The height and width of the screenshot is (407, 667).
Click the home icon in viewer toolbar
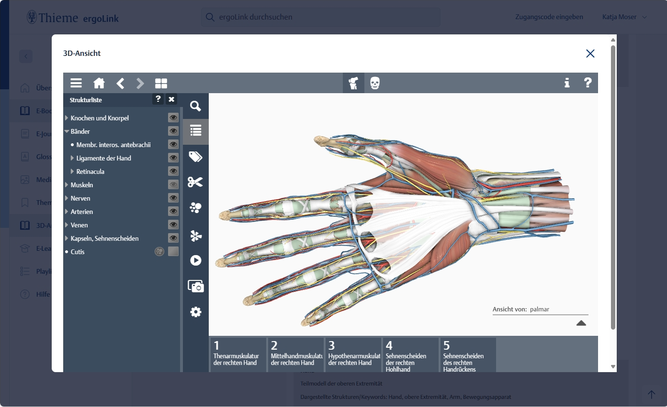pyautogui.click(x=99, y=83)
